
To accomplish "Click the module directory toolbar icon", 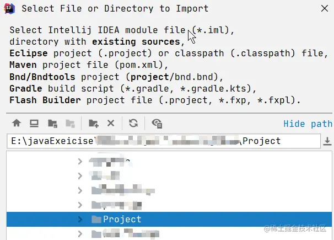I will [x=70, y=124].
